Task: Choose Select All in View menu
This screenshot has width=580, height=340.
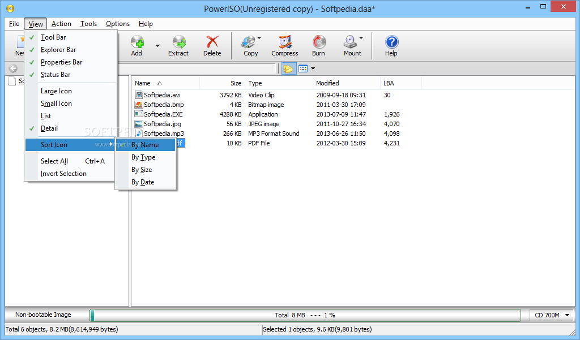Action: point(70,161)
